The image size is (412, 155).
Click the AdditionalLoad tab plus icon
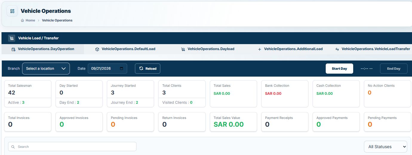pos(259,49)
